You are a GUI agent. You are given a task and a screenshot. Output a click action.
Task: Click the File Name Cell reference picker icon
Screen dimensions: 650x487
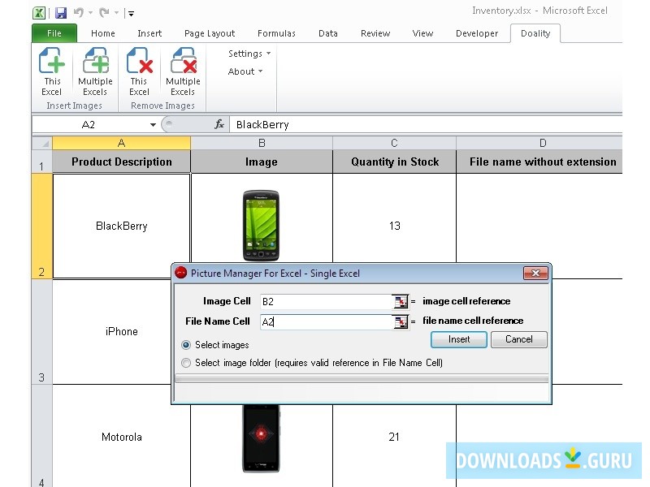click(400, 321)
